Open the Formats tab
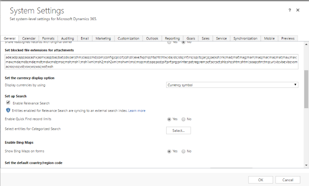The width and height of the screenshot is (309, 186). (48, 38)
